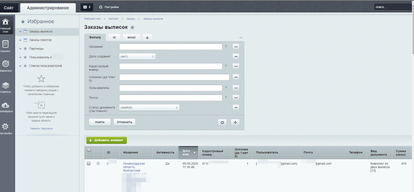Screen dimensions: 414x192
Task: Click Добавить элемент green button
Action: [107, 140]
